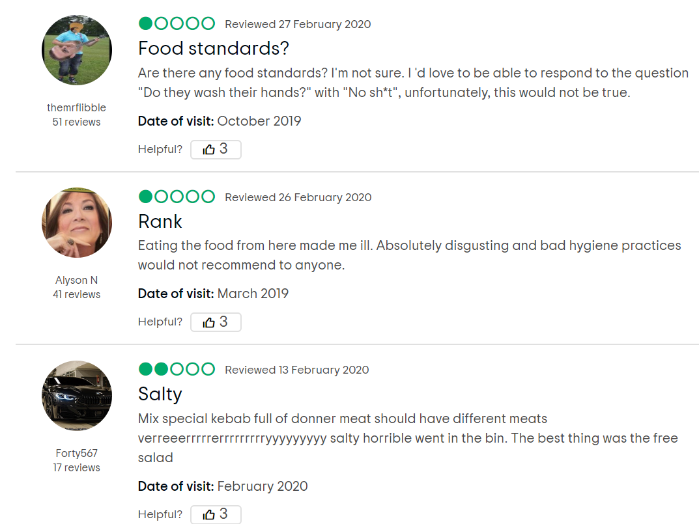This screenshot has width=699, height=524.
Task: Click the Alyson N username
Action: tap(77, 280)
